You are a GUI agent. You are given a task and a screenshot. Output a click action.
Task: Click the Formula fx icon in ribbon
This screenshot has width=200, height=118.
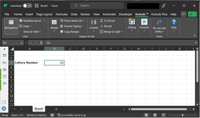pos(144,22)
